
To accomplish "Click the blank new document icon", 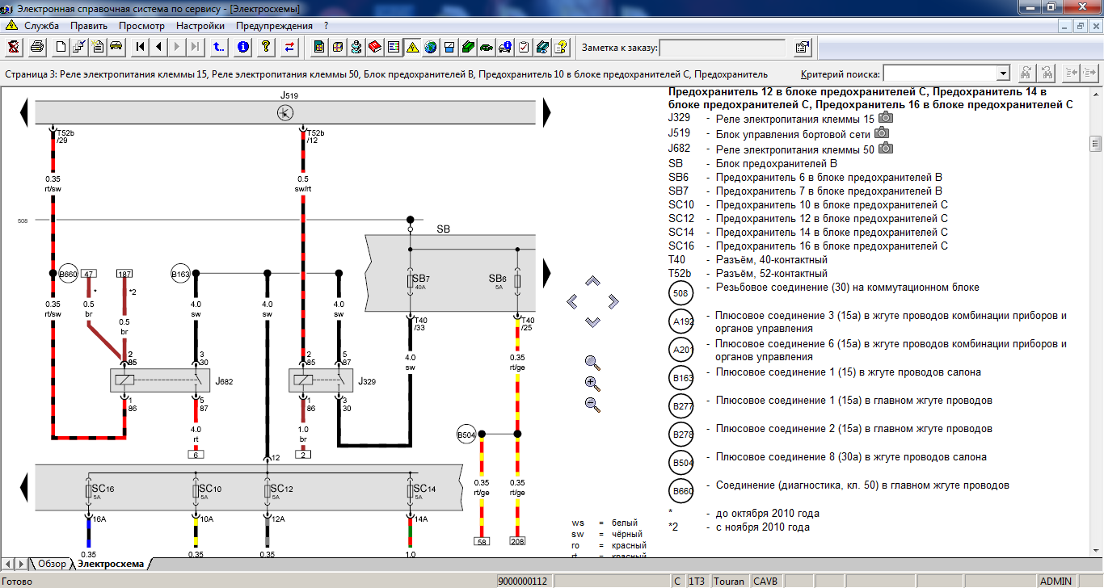I will click(x=61, y=47).
